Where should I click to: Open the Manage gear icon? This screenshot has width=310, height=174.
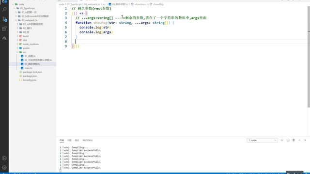(4, 168)
